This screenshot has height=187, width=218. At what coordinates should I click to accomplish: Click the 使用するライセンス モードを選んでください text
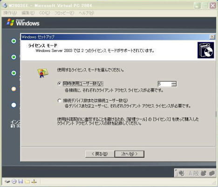90,70
